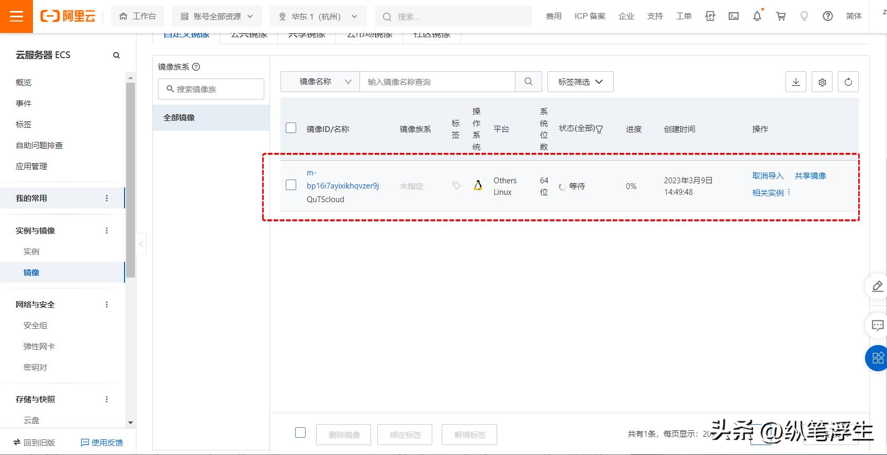Click the image search magnifier button

point(529,82)
